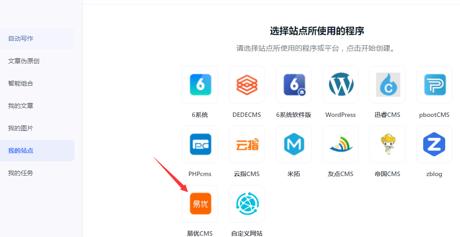
Task: Select the PHPcms icon
Action: pyautogui.click(x=200, y=144)
